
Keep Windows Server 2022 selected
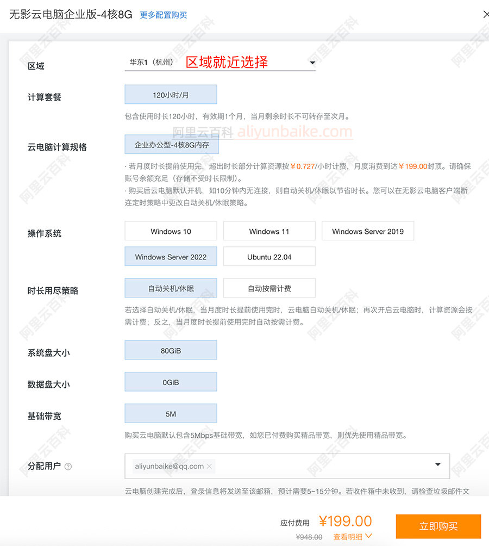point(171,256)
